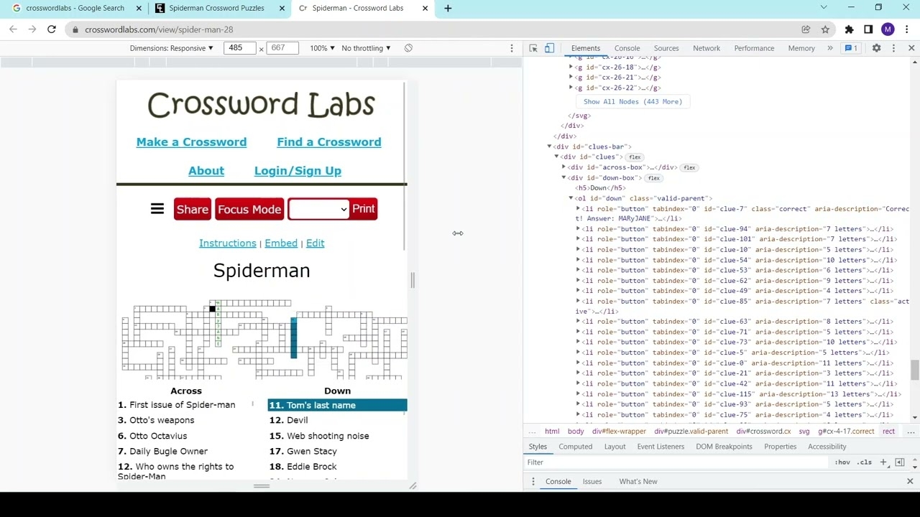Open the Make a Crossword link

(191, 142)
